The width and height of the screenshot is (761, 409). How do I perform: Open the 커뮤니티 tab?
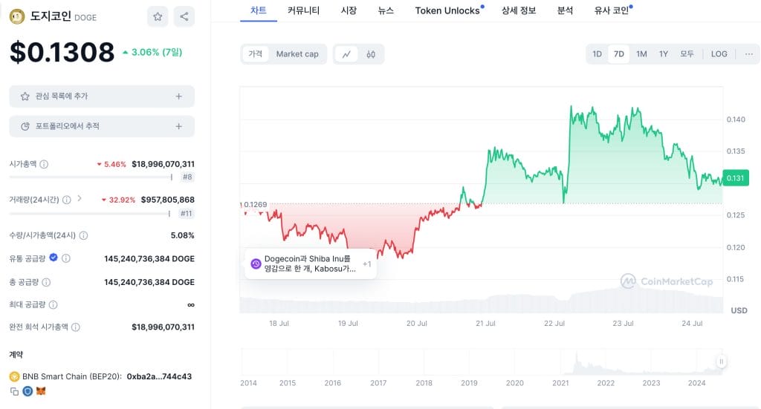point(303,10)
